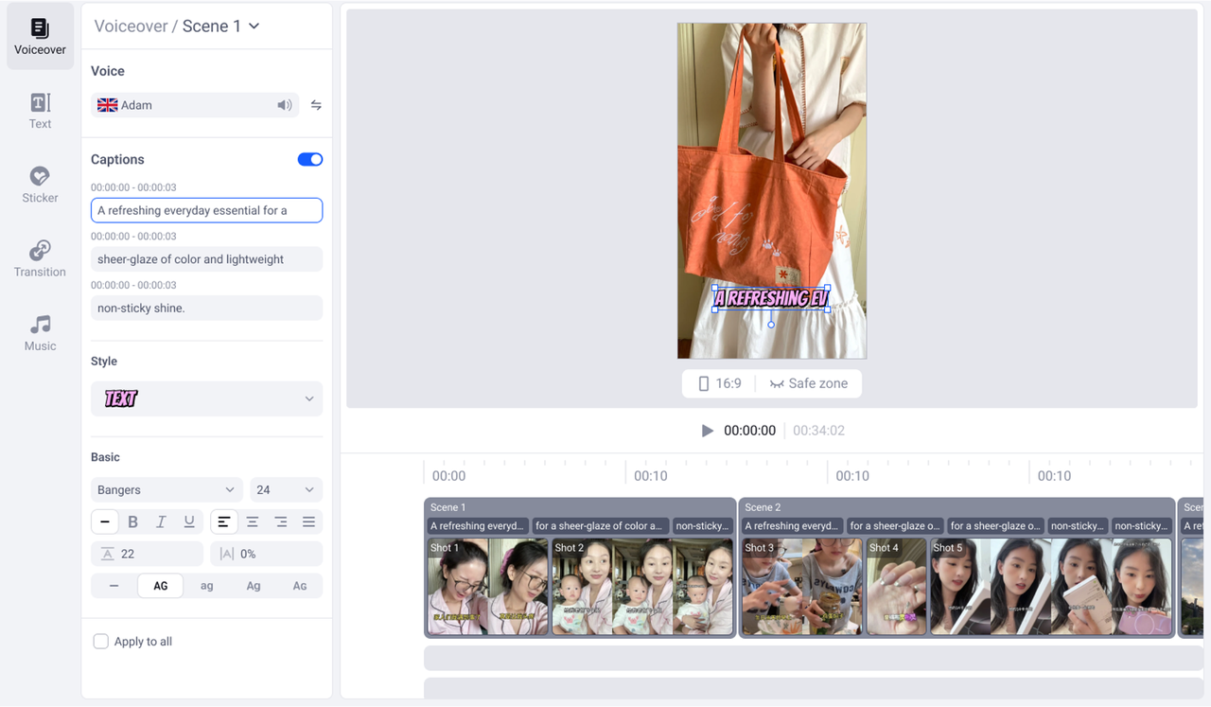This screenshot has height=707, width=1211.
Task: Apply bold formatting to caption text
Action: pos(132,521)
